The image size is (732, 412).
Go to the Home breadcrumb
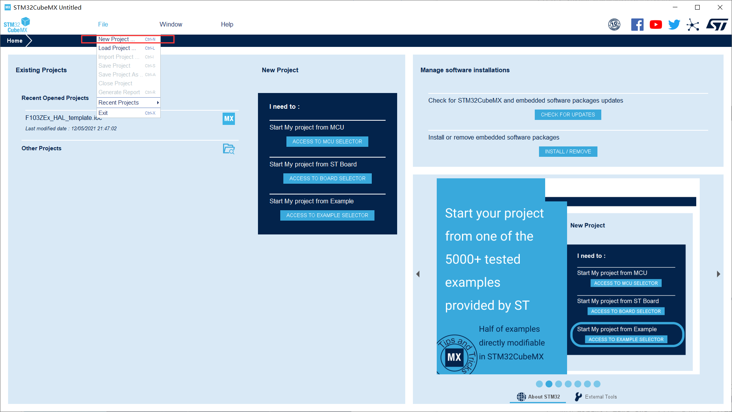click(x=15, y=41)
